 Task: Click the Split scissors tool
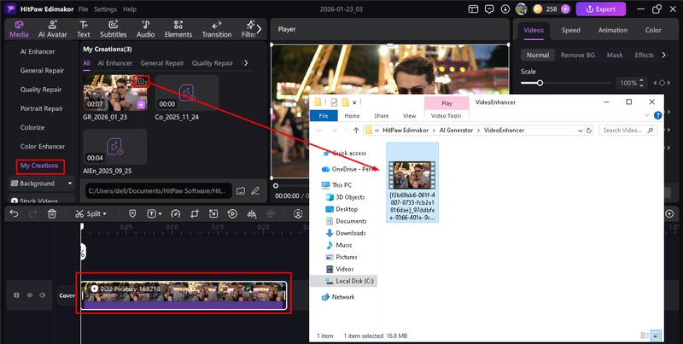tap(79, 213)
